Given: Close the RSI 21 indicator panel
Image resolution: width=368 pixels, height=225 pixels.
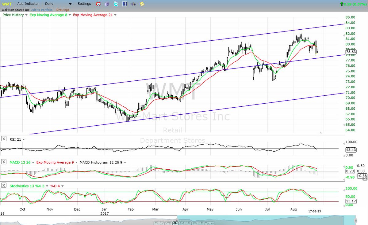Looking at the screenshot, I should click(4, 139).
